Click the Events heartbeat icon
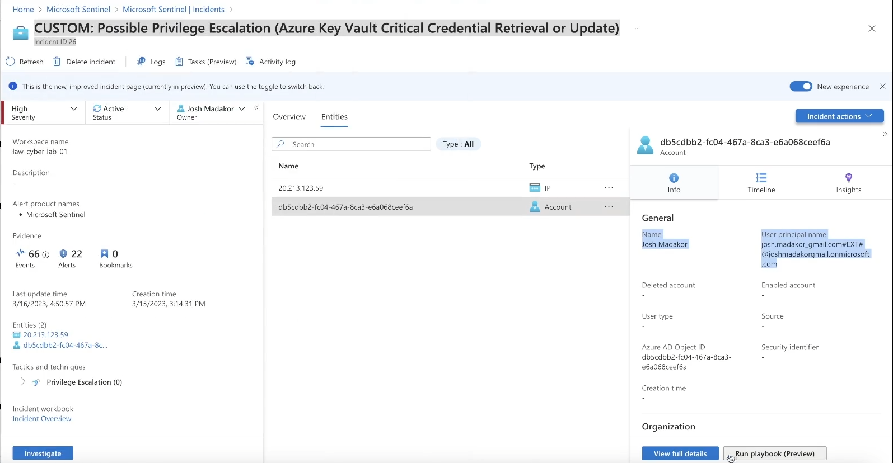This screenshot has height=463, width=893. click(x=21, y=253)
